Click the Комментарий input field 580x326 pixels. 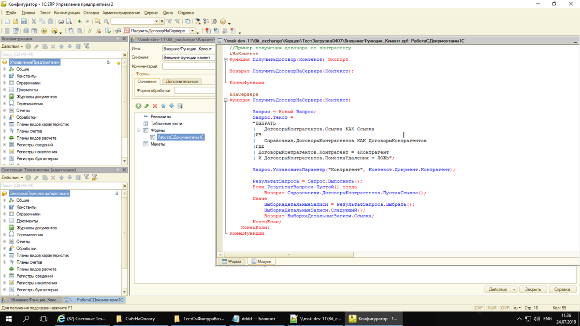(x=188, y=67)
